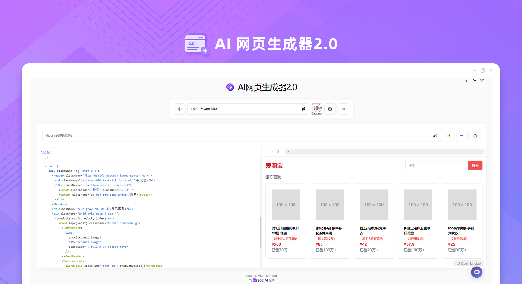Click the code editor vertical scrollbar
The width and height of the screenshot is (522, 284).
261,232
